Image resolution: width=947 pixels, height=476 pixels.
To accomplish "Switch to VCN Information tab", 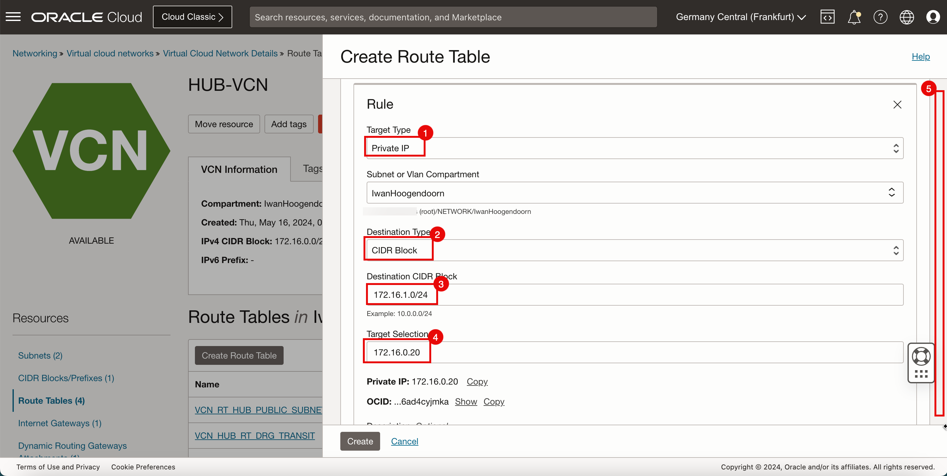I will [239, 169].
